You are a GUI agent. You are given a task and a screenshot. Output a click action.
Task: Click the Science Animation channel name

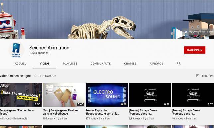pyautogui.click(x=49, y=48)
